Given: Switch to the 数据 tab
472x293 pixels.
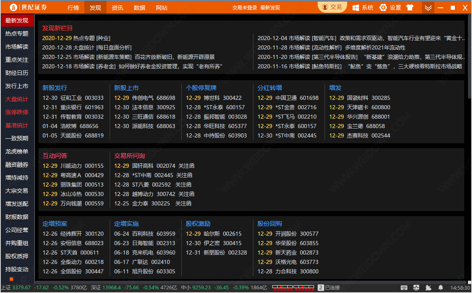Looking at the screenshot, I should click(x=139, y=7).
